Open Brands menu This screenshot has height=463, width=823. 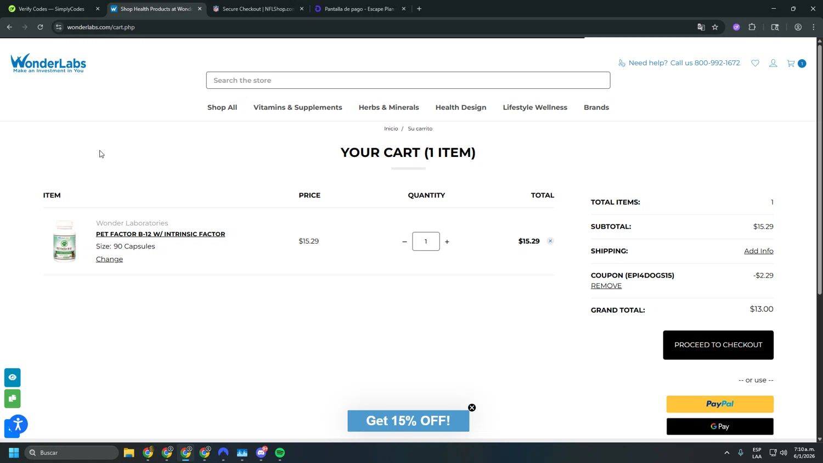coord(596,108)
